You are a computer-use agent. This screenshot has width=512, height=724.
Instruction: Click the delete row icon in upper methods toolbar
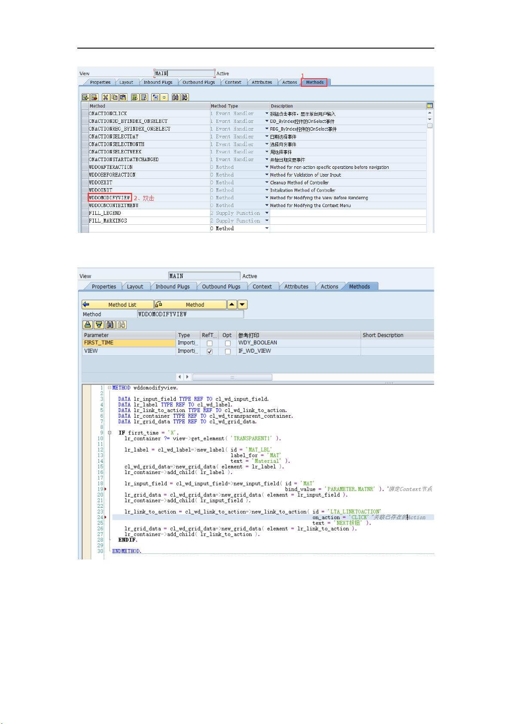[94, 97]
